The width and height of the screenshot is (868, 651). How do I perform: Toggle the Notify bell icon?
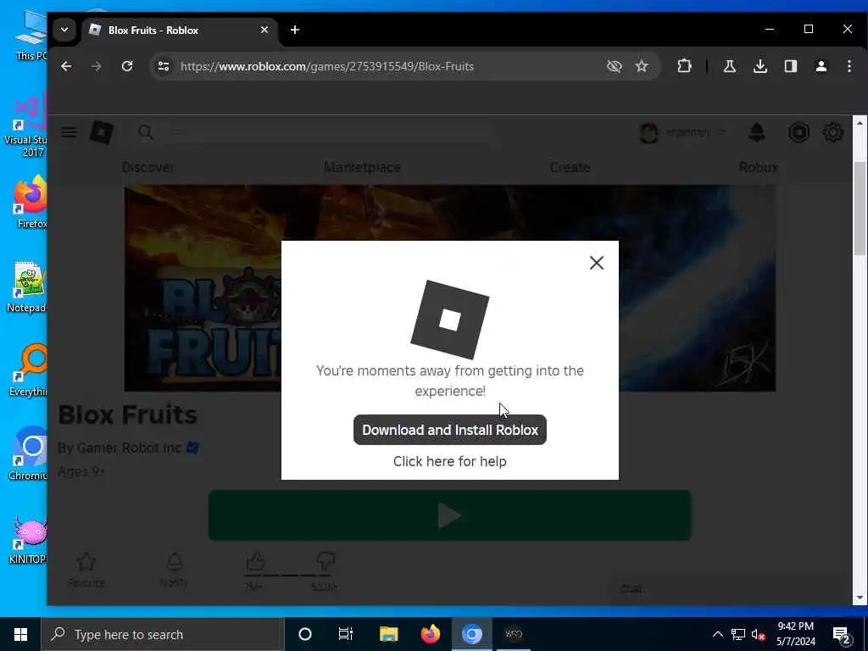pos(175,561)
